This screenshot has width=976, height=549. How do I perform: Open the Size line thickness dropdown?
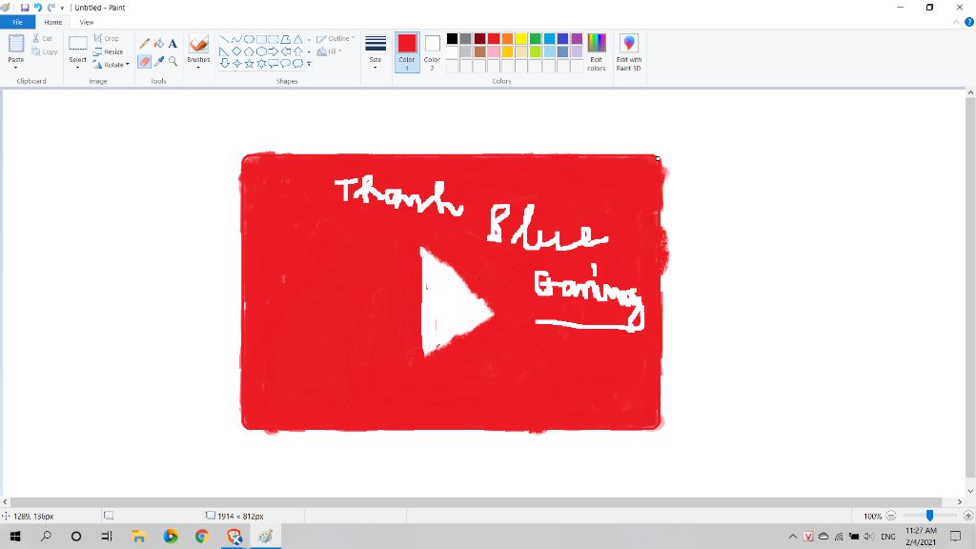pos(376,51)
